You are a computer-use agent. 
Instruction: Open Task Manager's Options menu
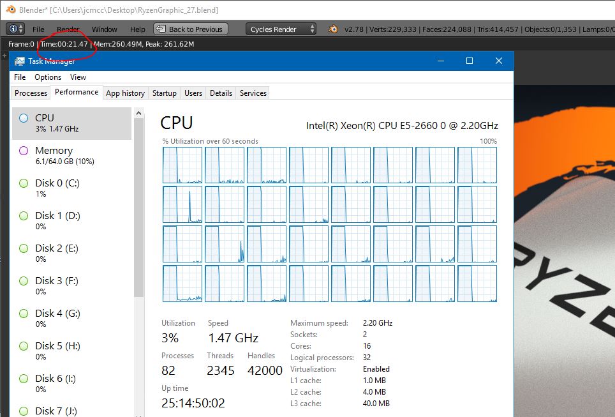click(48, 77)
